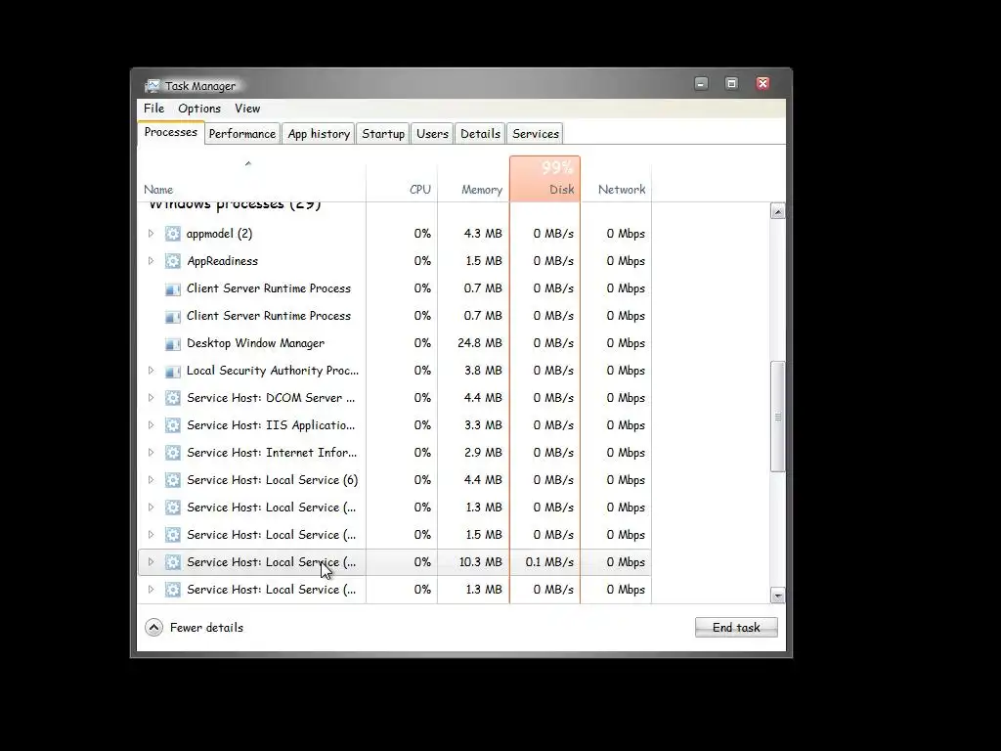Expand Local Security Authority Proc... row
Screen dimensions: 1001x751
(151, 371)
